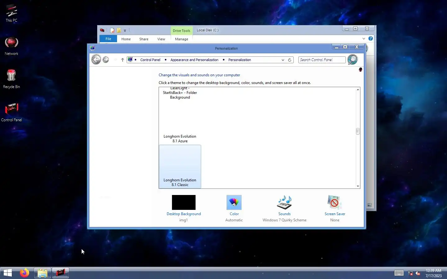The height and width of the screenshot is (279, 447).
Task: Click the theme list scrollbar thumb
Action: pyautogui.click(x=358, y=131)
